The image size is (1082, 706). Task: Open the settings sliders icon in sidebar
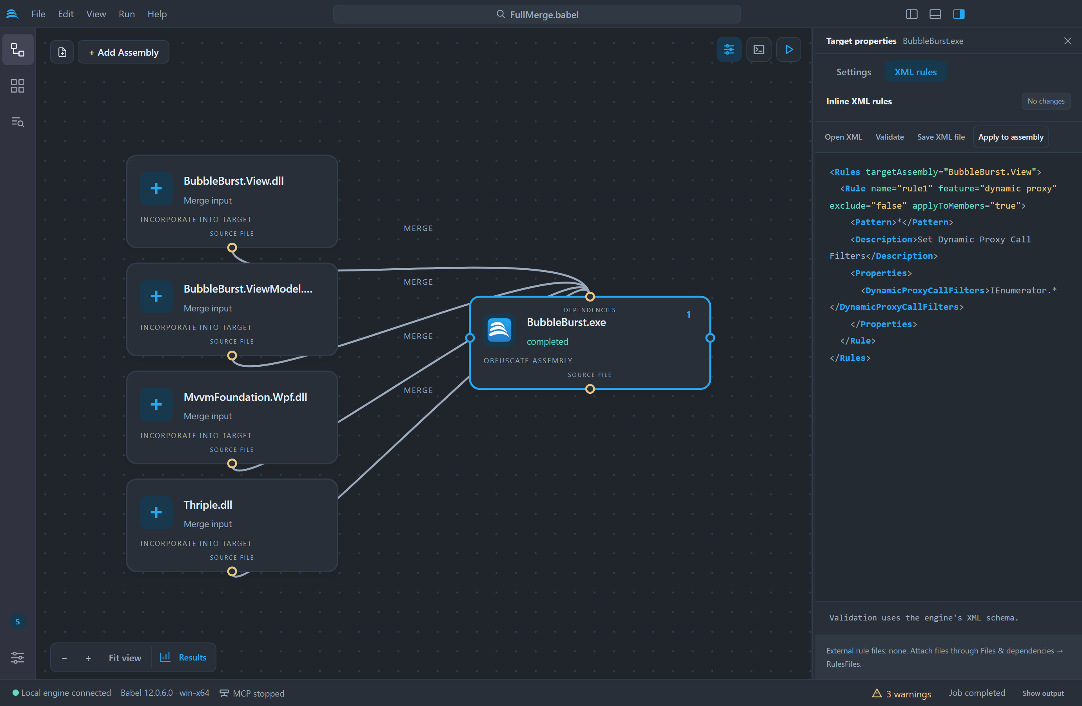point(18,657)
